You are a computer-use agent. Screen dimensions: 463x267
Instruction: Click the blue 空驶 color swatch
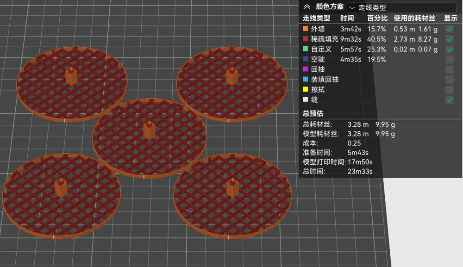click(x=305, y=59)
